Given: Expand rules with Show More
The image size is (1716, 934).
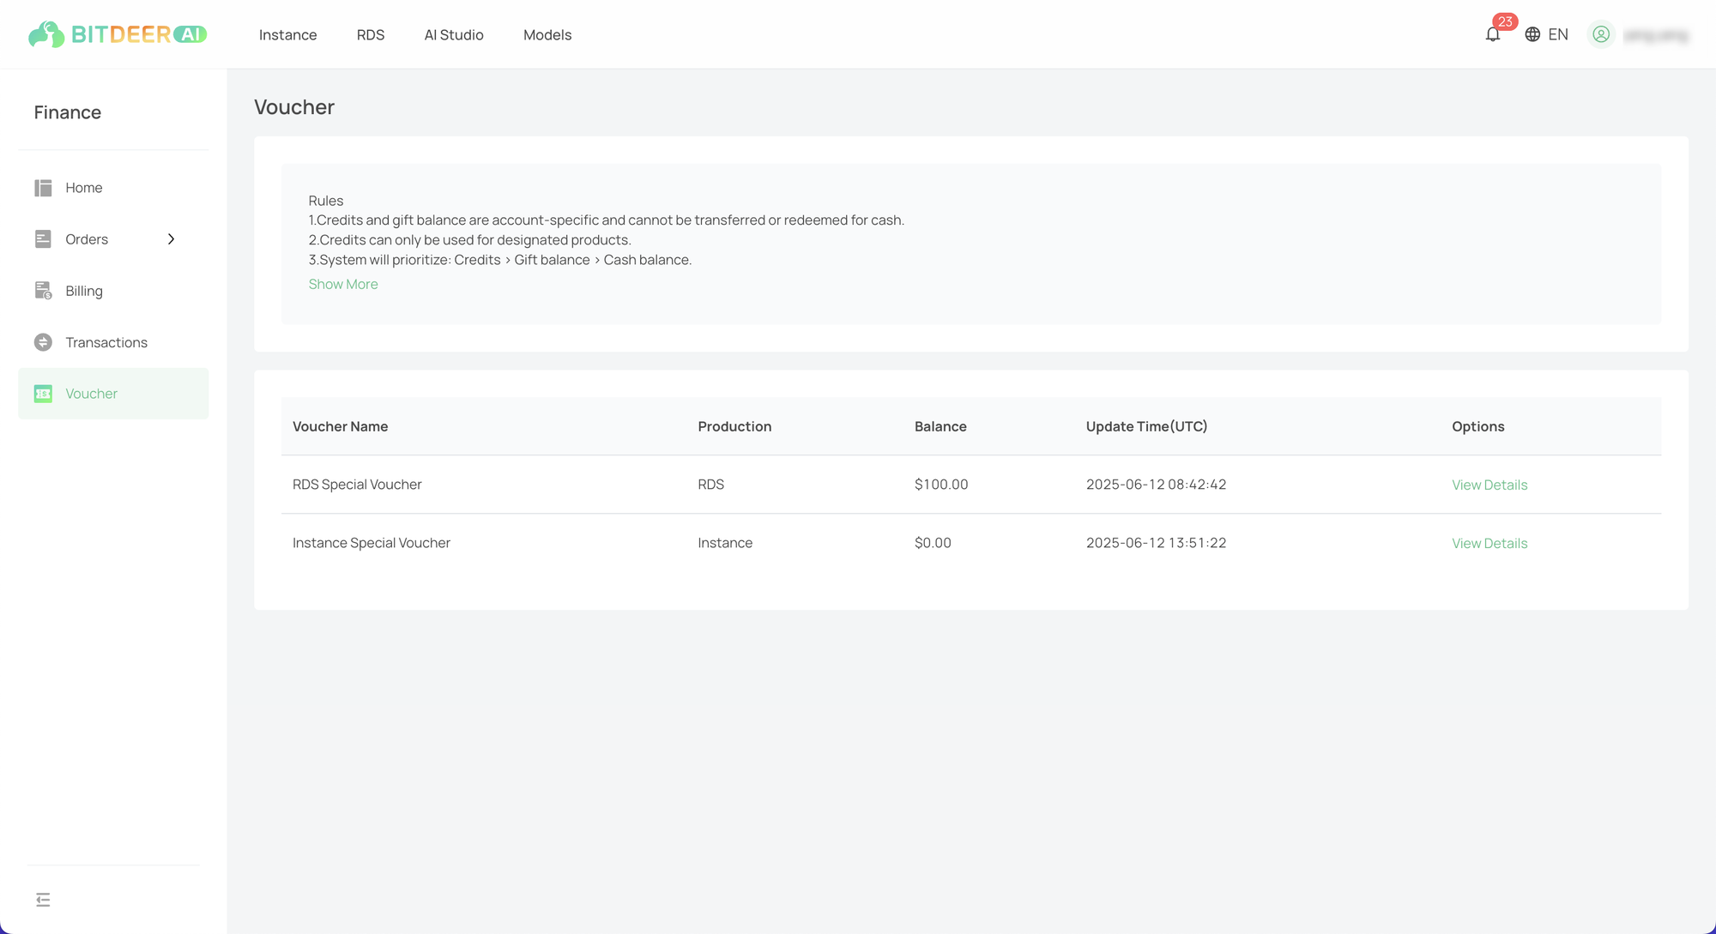Looking at the screenshot, I should [x=343, y=284].
